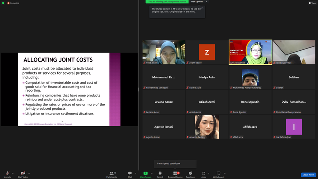Viewport: 318px width, 179px height.
Task: Click muted mic icon on afifah azra's tile
Action: (231, 137)
